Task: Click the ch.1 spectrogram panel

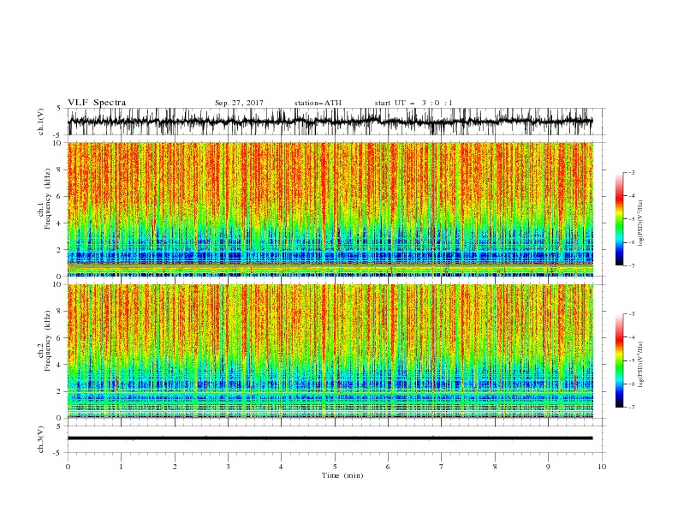Action: [330, 209]
